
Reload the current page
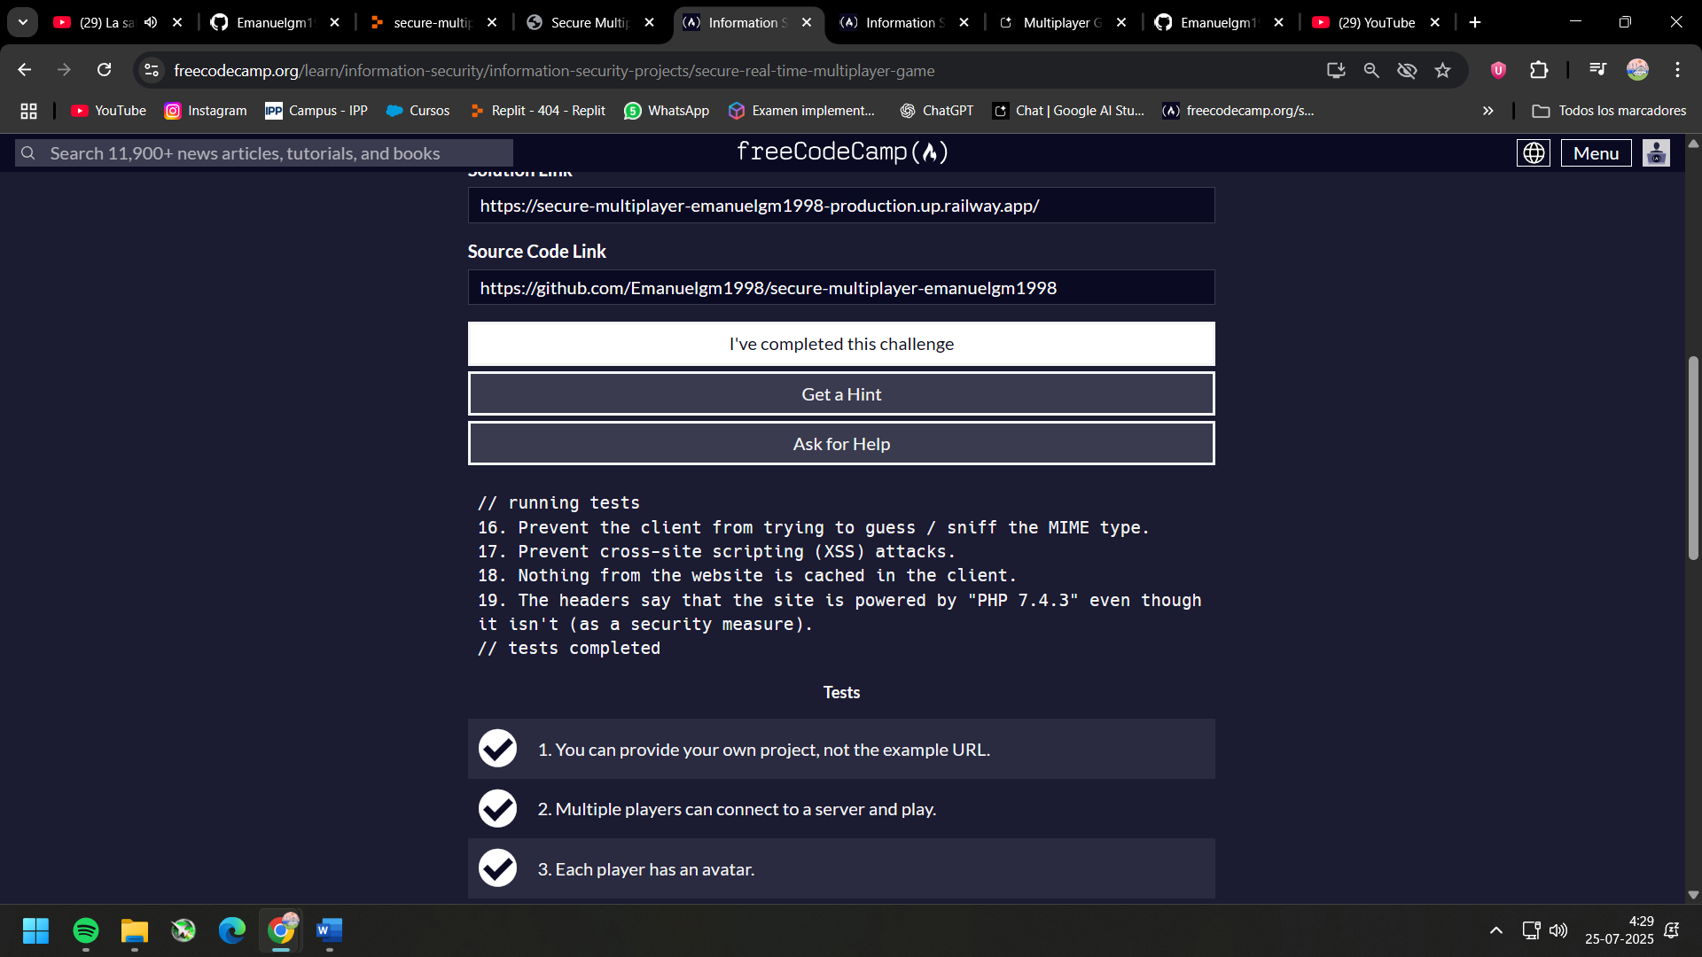(105, 70)
